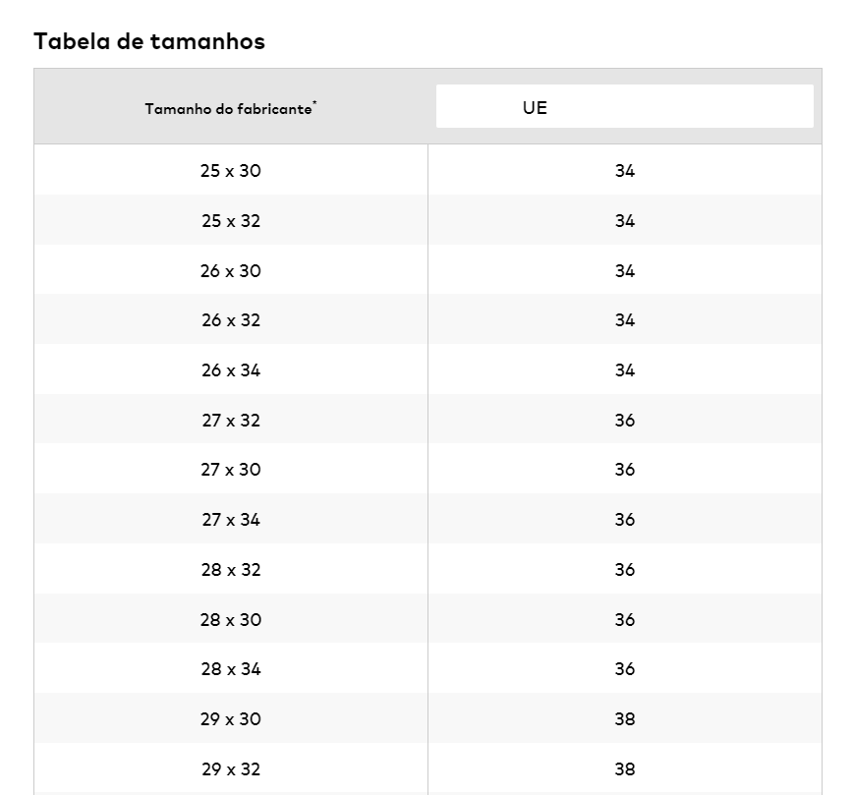
Task: Click the 27 x 30 size cell
Action: [231, 470]
